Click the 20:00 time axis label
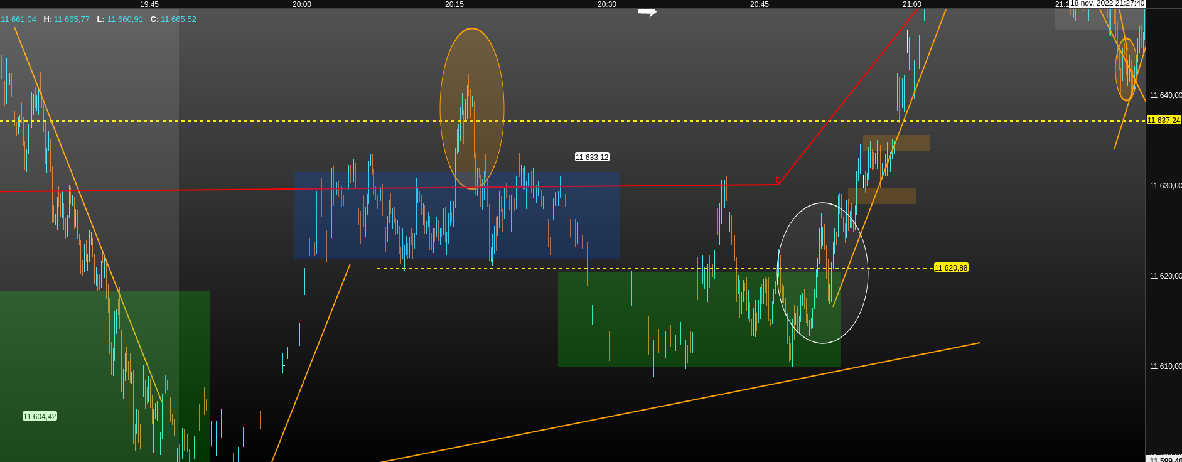Image resolution: width=1182 pixels, height=462 pixels. coord(302,4)
